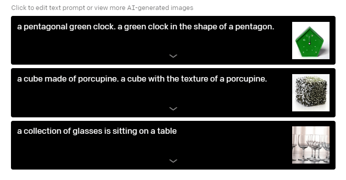346x180 pixels.
Task: Click the word 'pentagon.' ending the first prompt
Action: tap(255, 27)
